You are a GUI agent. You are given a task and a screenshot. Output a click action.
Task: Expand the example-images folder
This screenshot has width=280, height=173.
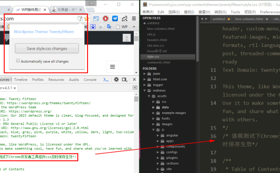click(x=153, y=113)
